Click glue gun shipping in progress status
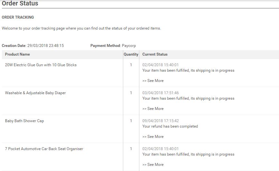Image resolution: width=279 pixels, height=171 pixels. 188,71
